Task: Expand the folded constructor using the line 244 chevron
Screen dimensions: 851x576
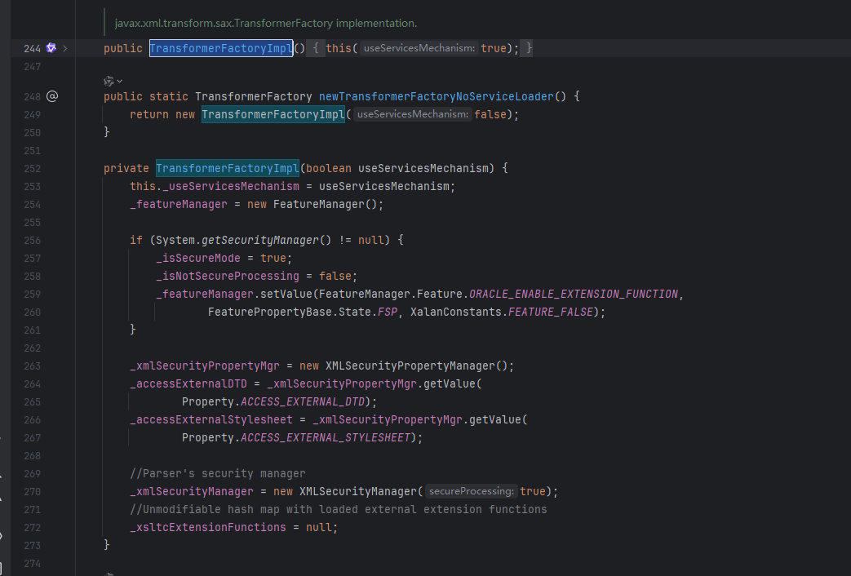Action: pos(65,49)
